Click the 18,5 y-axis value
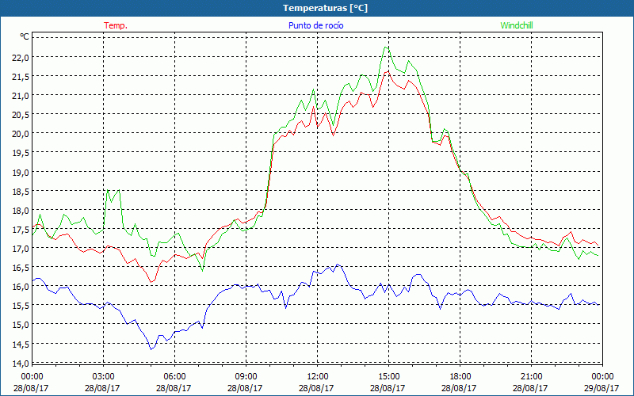The height and width of the screenshot is (396, 634). [21, 191]
